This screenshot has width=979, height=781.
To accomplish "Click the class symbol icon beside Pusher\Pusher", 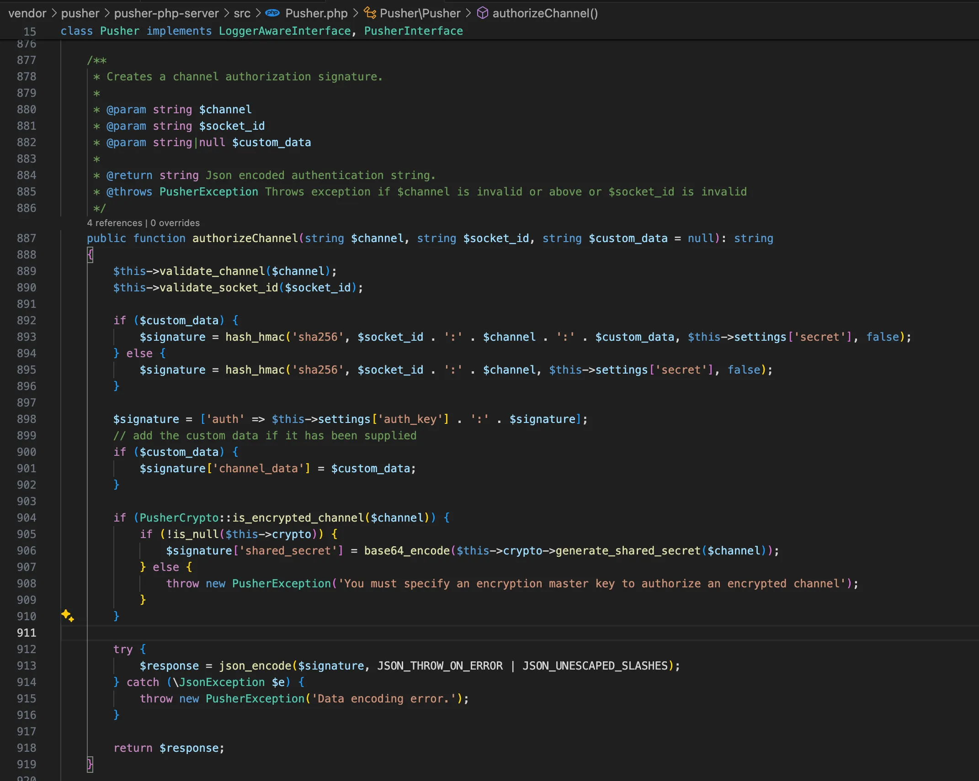I will tap(369, 13).
